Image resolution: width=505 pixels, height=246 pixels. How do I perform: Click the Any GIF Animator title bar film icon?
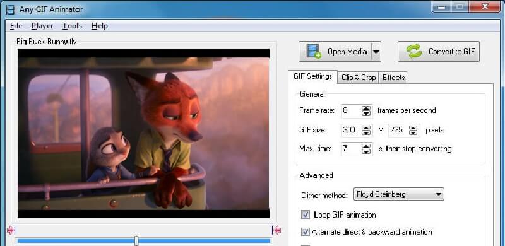point(11,9)
